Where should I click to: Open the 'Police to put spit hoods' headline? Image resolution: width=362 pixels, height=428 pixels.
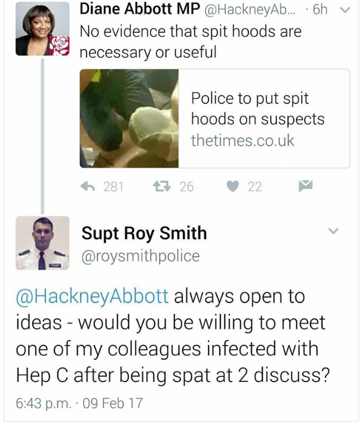tap(257, 108)
